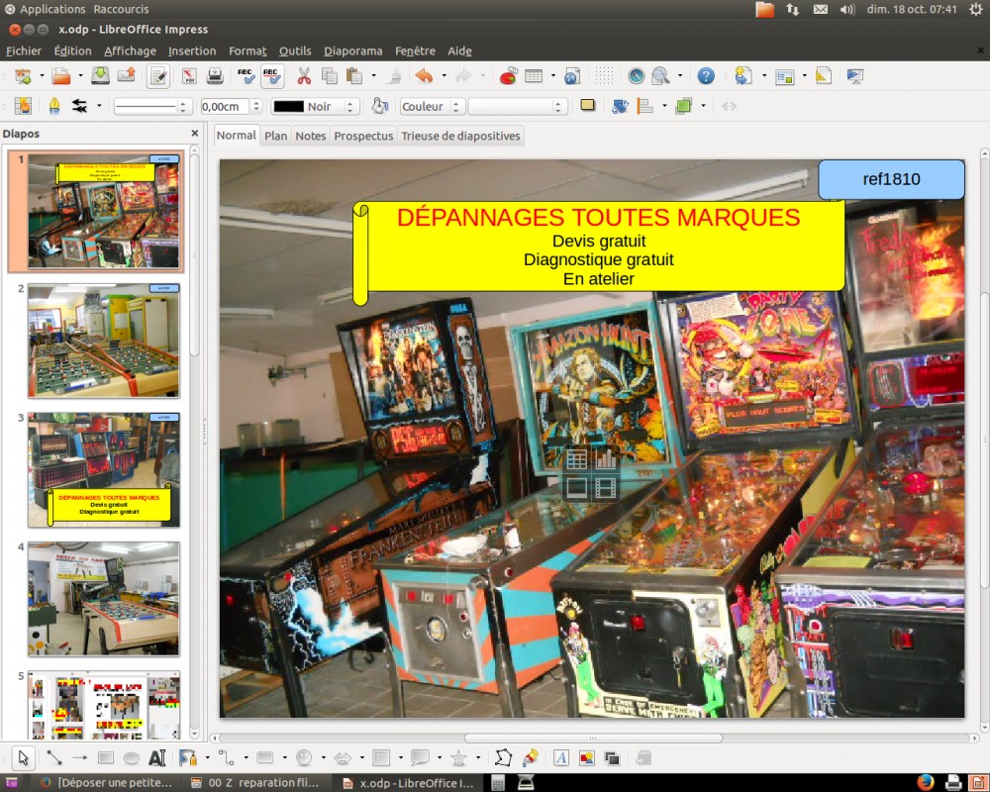The height and width of the screenshot is (792, 990).
Task: Open the line style dropdown
Action: tap(152, 107)
